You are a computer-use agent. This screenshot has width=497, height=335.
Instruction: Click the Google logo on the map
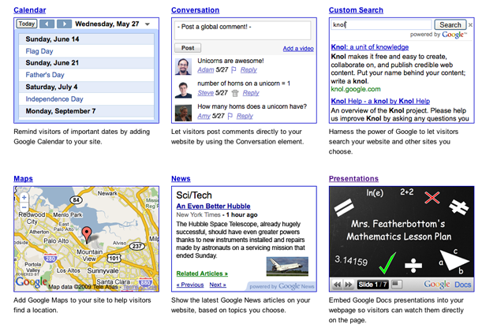(x=31, y=281)
